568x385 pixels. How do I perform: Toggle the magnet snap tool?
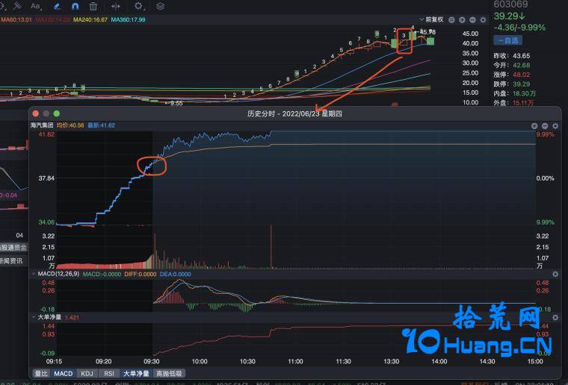pos(75,6)
